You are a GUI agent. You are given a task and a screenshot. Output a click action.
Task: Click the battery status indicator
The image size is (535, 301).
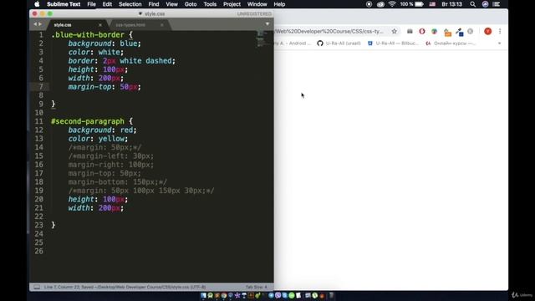[x=412, y=4]
